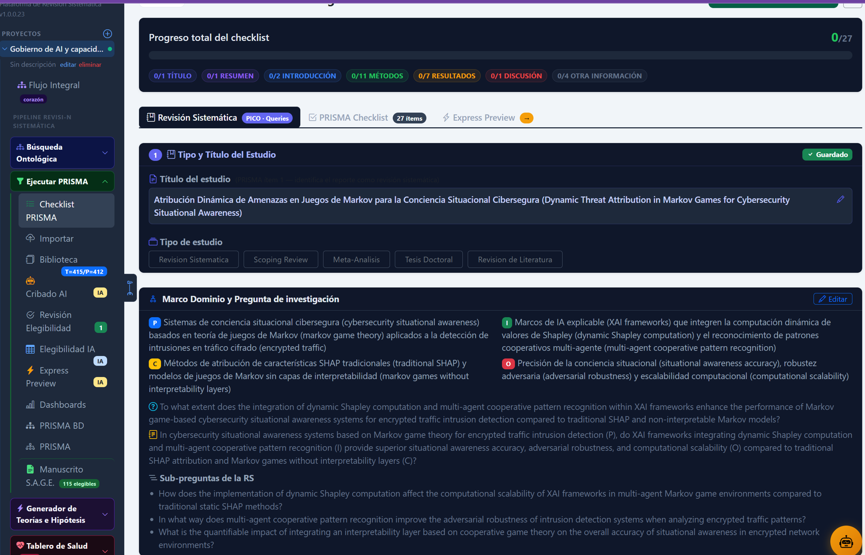Click the Ejecutar PRISMA funnel icon

pos(20,181)
